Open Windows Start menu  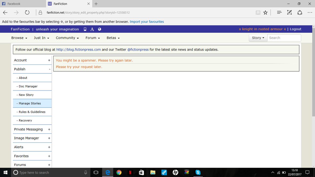(6, 172)
